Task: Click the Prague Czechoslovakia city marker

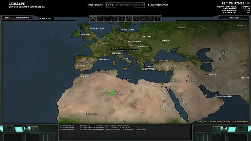Action: [125, 41]
